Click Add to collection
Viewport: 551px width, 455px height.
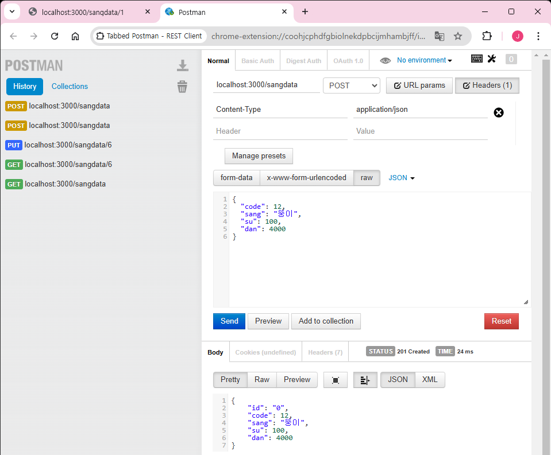tap(326, 321)
